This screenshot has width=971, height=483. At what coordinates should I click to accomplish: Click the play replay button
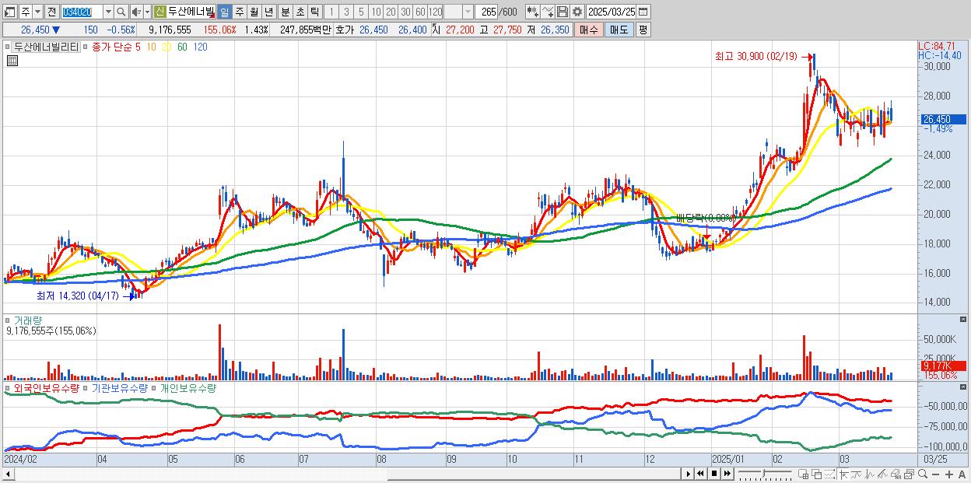(x=688, y=474)
